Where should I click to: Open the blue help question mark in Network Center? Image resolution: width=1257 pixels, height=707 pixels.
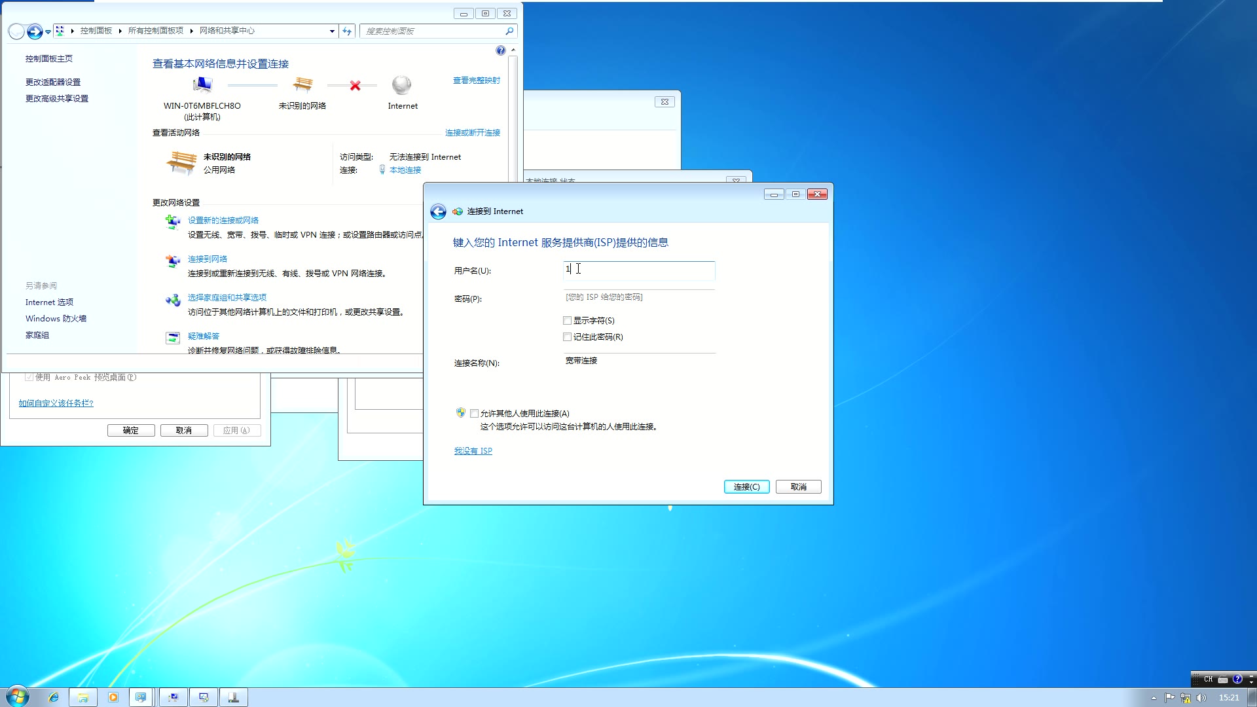[x=501, y=50]
